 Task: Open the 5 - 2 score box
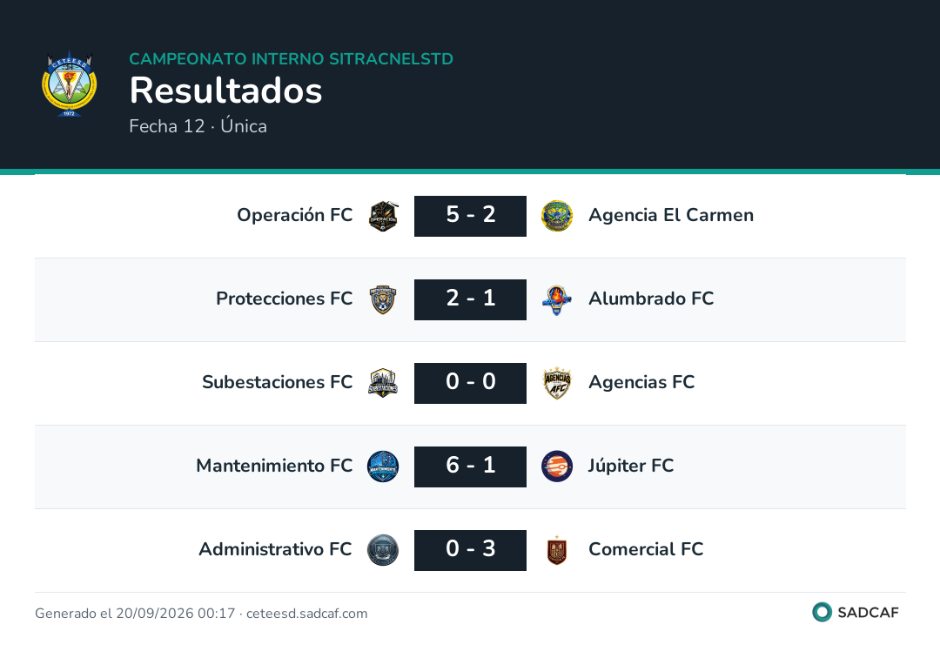tap(471, 216)
